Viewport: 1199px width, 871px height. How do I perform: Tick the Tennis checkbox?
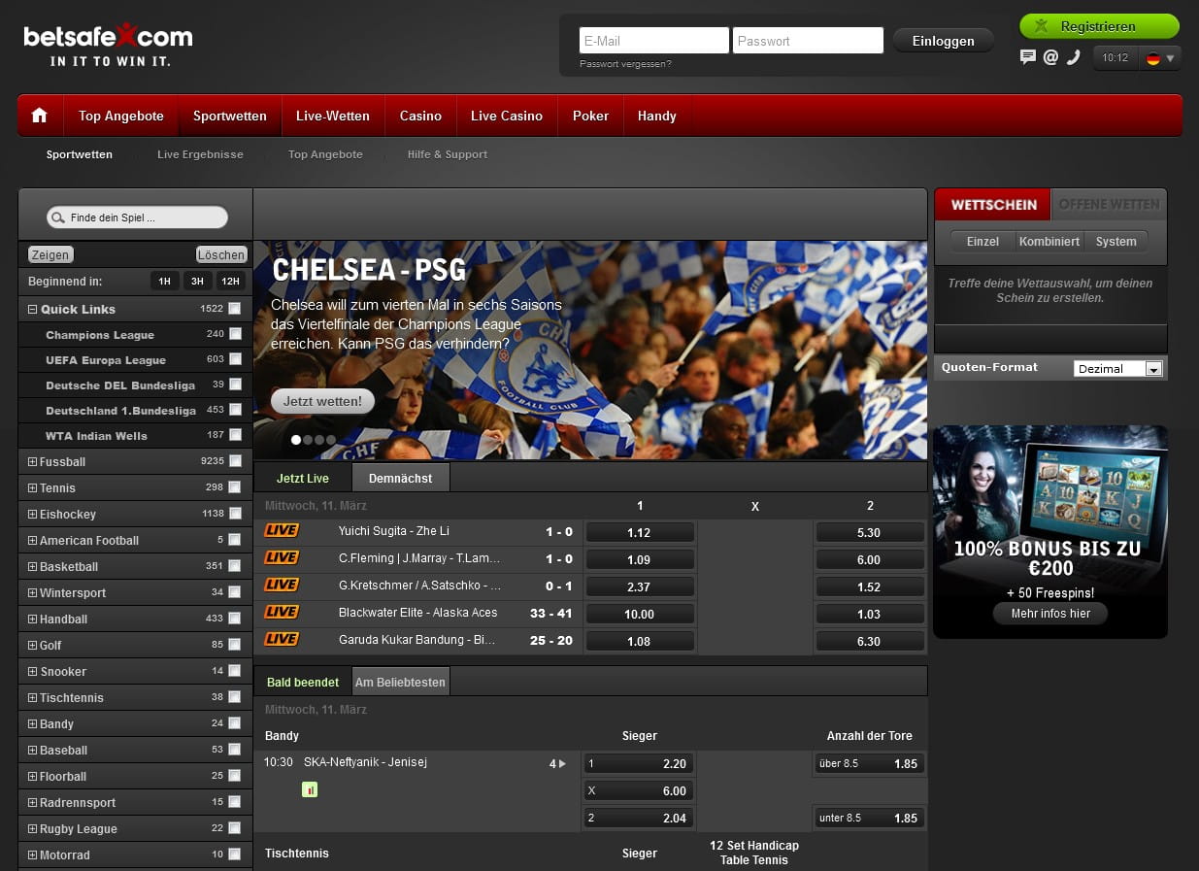click(234, 487)
